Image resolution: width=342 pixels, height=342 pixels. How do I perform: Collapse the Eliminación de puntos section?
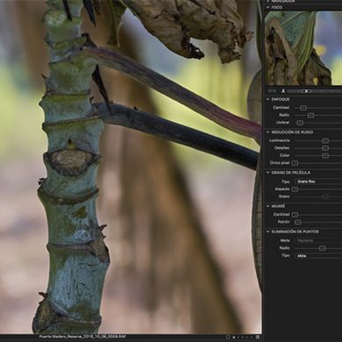(x=267, y=232)
